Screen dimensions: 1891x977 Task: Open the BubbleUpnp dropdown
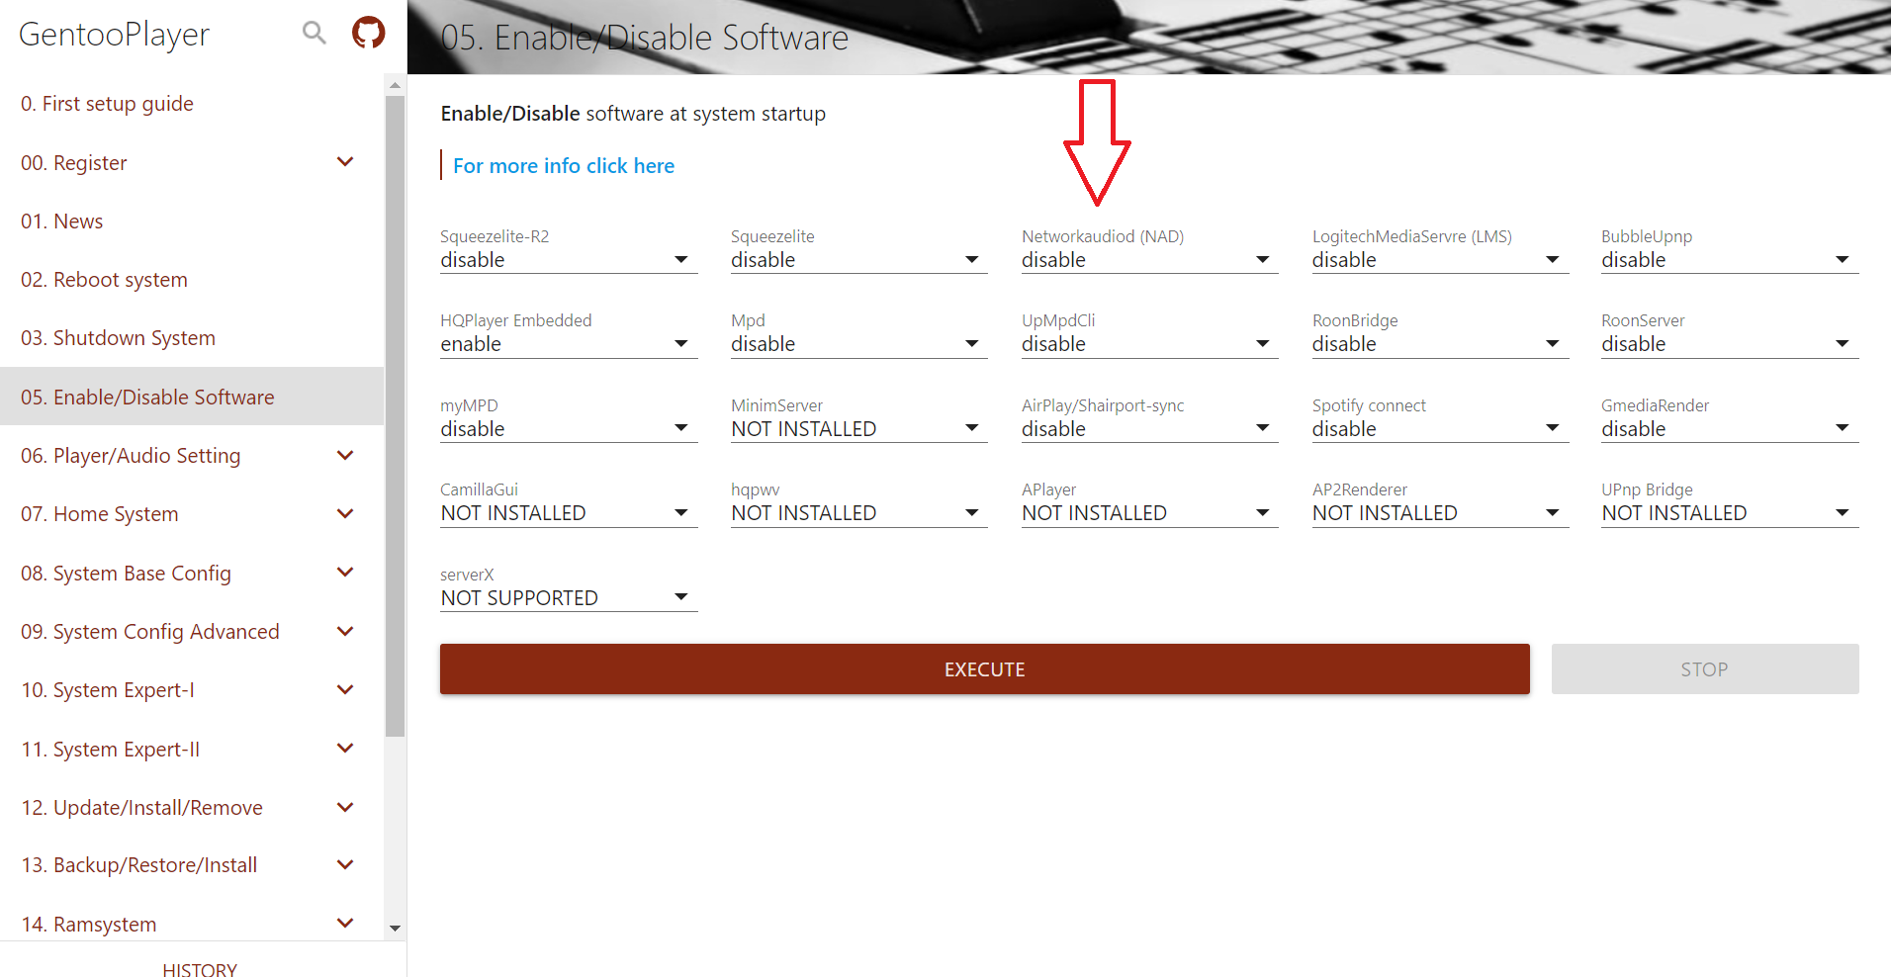(x=1730, y=260)
